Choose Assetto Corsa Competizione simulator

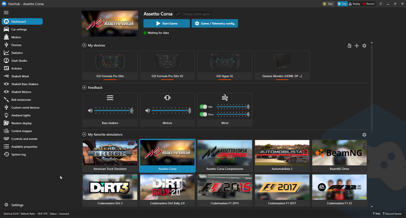(x=225, y=156)
